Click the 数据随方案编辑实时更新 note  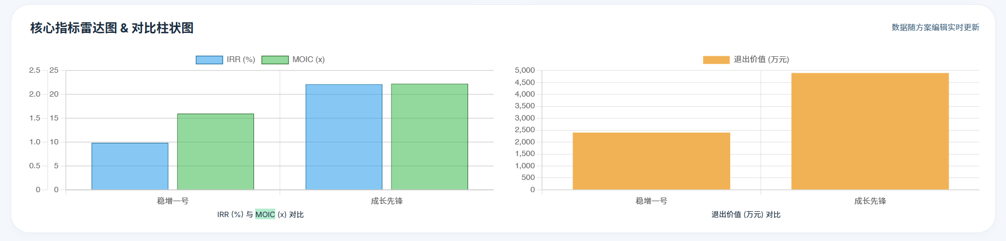(x=935, y=27)
